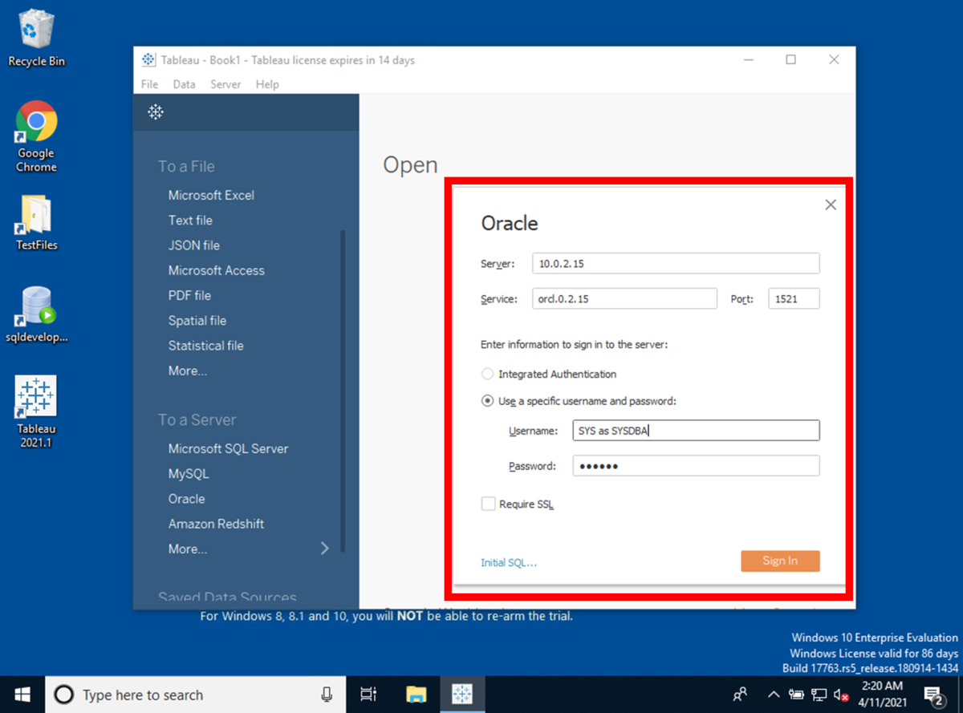The width and height of the screenshot is (963, 713).
Task: Click the microphone icon in search box
Action: click(327, 695)
